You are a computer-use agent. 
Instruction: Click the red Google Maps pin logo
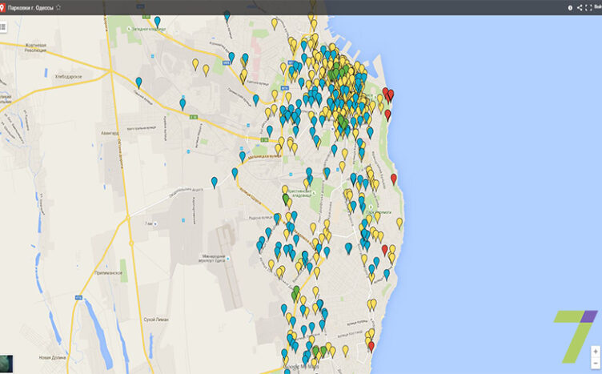pos(3,7)
